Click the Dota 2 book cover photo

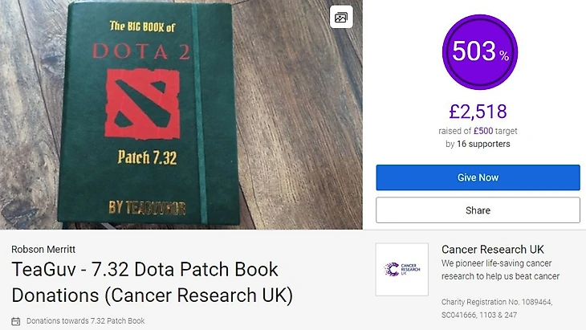click(181, 115)
